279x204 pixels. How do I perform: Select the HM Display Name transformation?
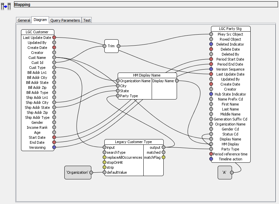click(x=147, y=75)
